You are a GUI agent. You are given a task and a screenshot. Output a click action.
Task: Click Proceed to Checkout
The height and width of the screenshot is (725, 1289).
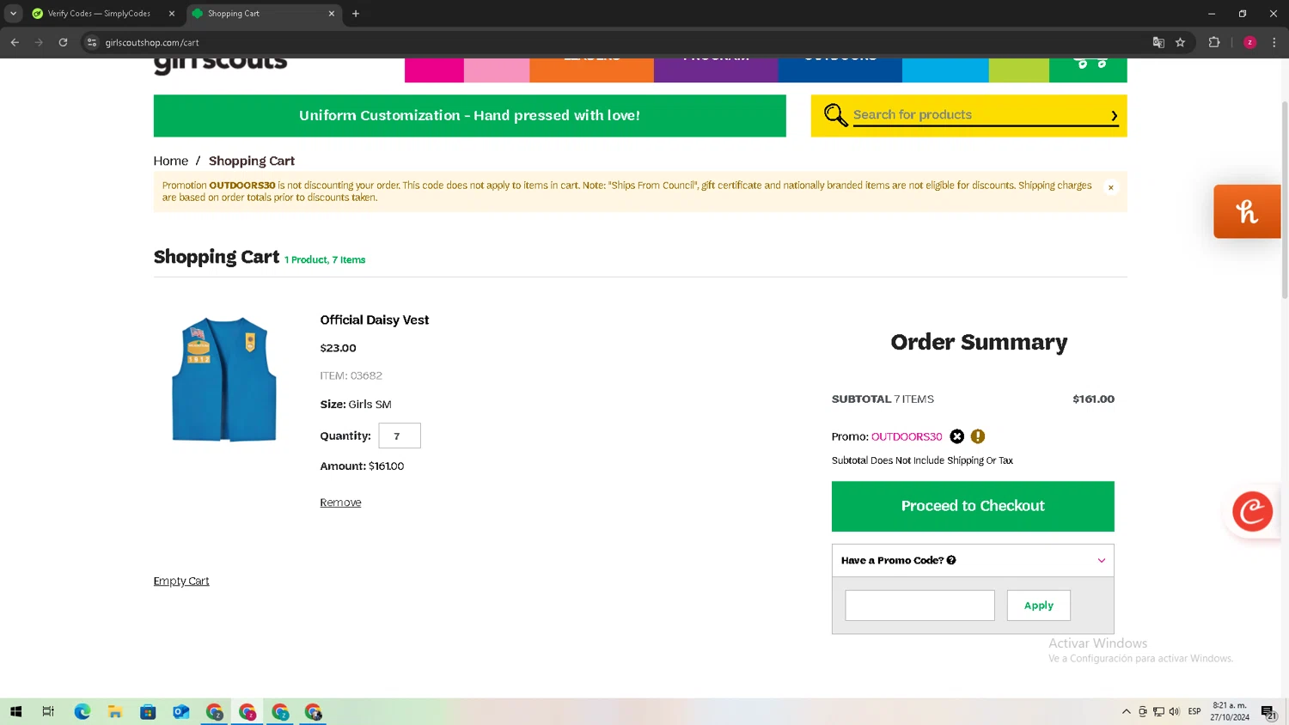tap(973, 506)
